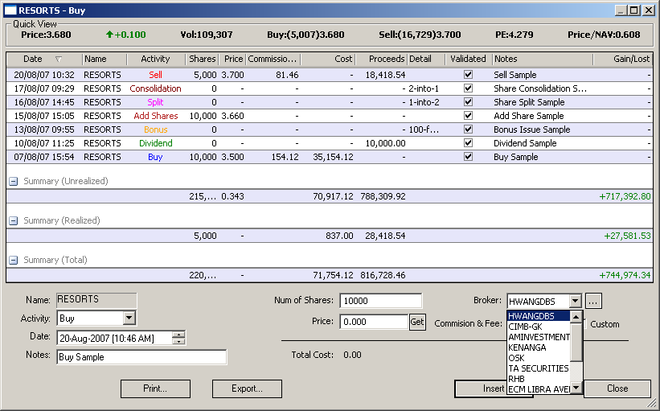
Task: Uncheck Validated for Sell Sample row
Action: (x=468, y=75)
